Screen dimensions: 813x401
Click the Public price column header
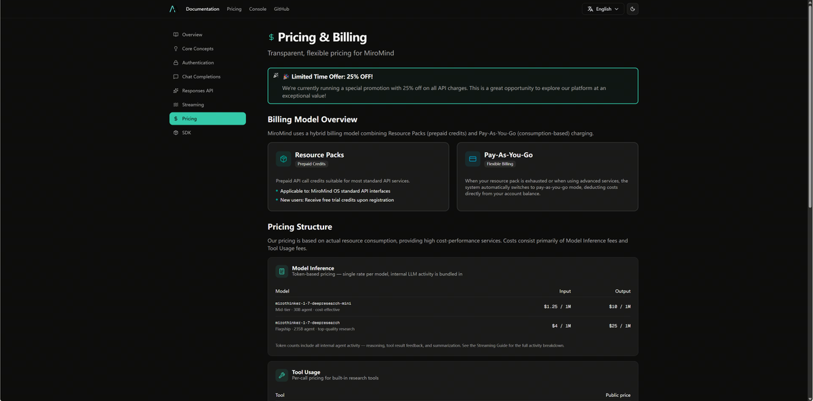tap(618, 396)
